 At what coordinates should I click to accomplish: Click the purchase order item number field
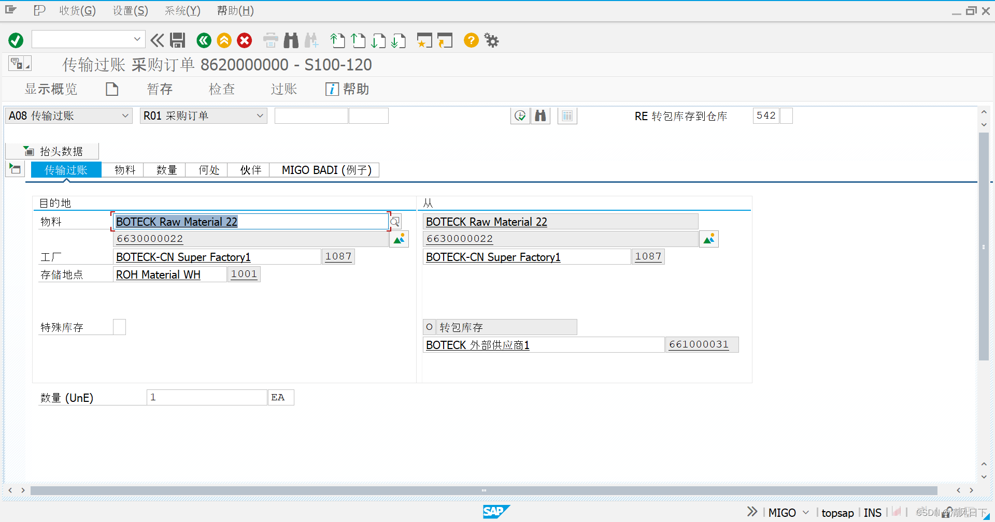(x=368, y=115)
